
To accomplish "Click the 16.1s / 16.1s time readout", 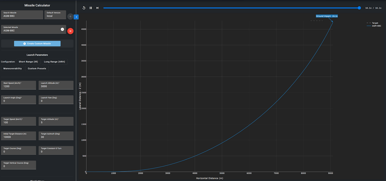I will [x=373, y=8].
